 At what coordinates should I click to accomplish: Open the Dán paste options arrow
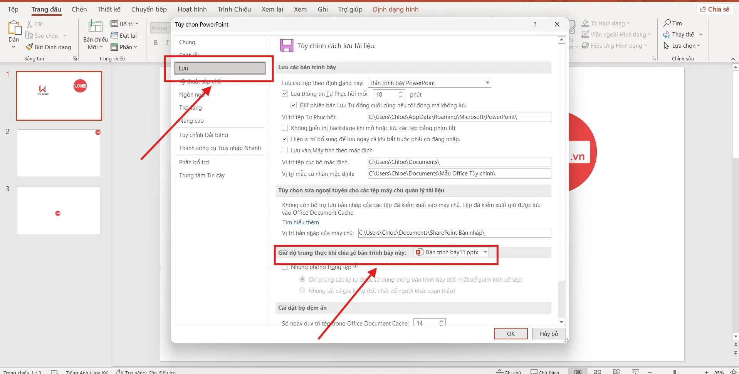point(13,47)
